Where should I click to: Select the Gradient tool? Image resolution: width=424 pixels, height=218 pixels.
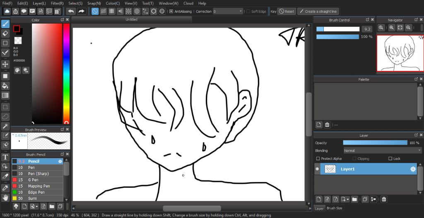coord(5,95)
